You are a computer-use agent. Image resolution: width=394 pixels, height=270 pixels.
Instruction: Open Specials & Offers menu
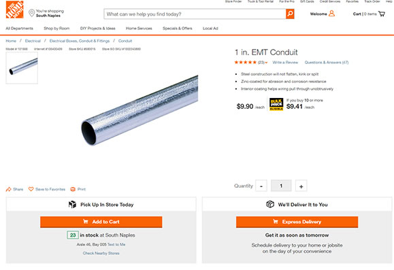point(178,29)
